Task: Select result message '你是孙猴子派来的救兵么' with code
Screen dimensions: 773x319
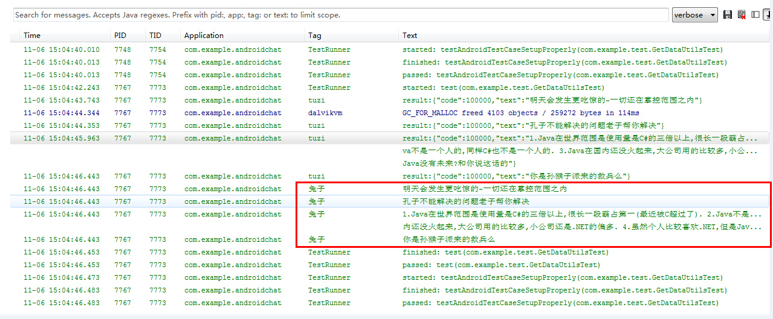Action: tap(517, 177)
